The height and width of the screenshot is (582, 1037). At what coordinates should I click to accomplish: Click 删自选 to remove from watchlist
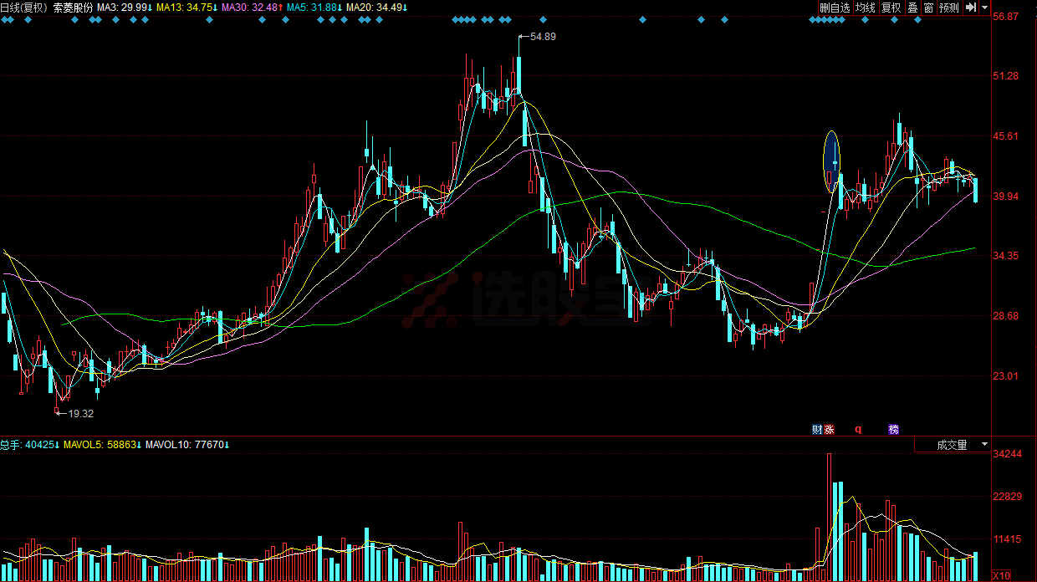835,8
